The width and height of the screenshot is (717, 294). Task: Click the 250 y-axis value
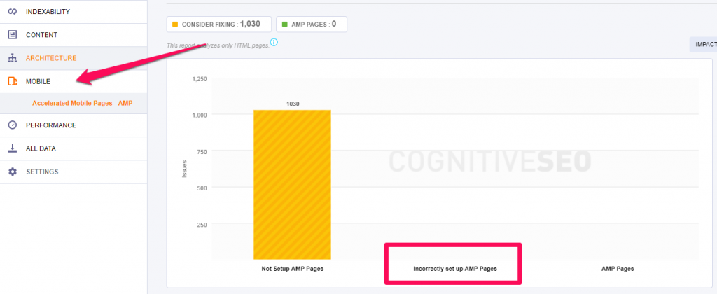pos(202,224)
